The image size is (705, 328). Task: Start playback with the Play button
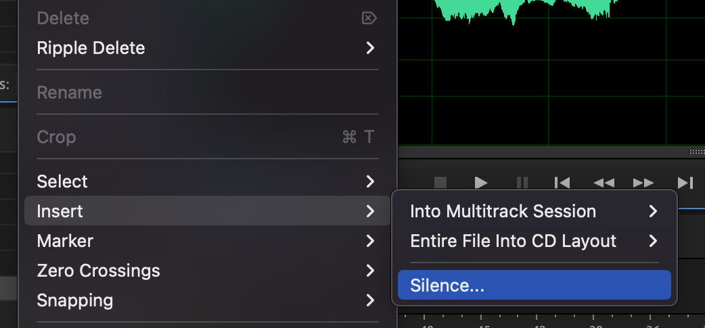(480, 183)
